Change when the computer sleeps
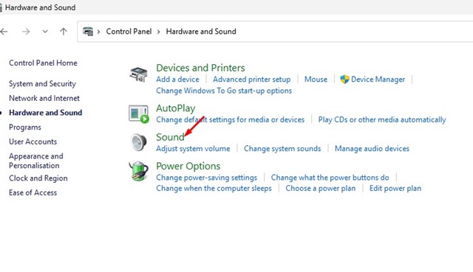This screenshot has width=473, height=272. pos(214,188)
